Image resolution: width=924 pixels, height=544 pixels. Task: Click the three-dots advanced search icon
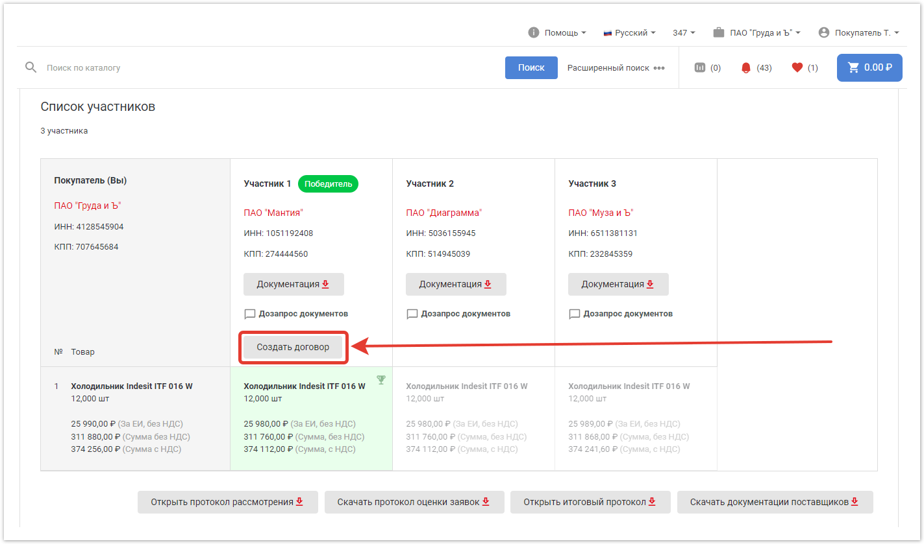[x=659, y=68]
